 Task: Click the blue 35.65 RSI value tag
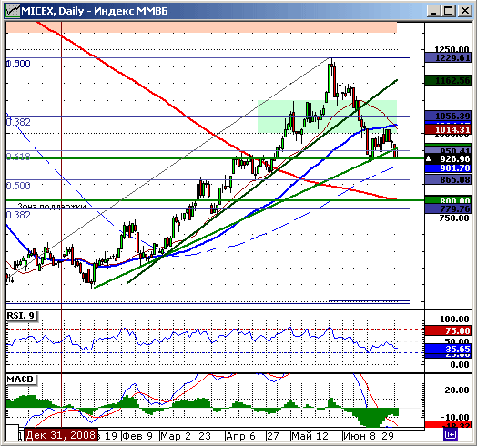click(448, 349)
